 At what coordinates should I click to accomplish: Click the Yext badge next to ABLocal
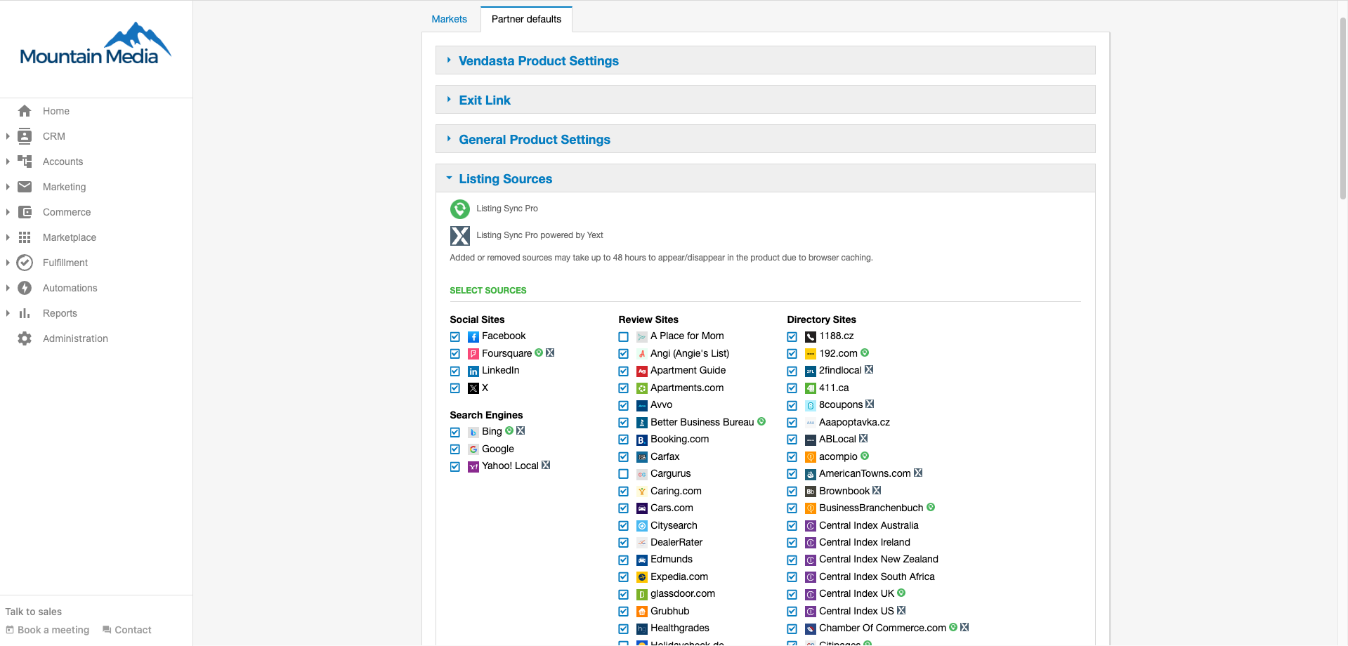[863, 438]
